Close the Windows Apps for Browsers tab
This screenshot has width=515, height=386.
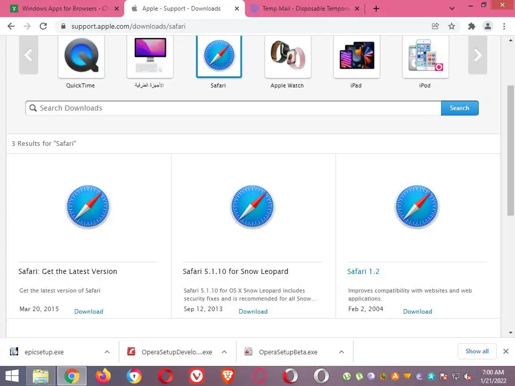(117, 9)
